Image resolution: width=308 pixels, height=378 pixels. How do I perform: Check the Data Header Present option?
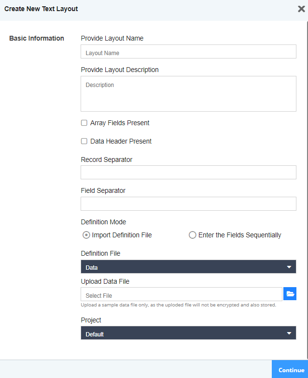coord(84,142)
